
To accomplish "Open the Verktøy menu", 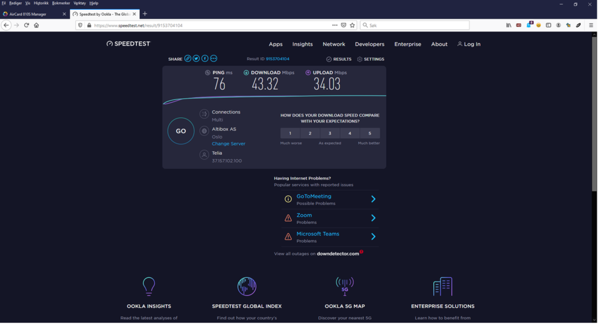I will (x=81, y=3).
